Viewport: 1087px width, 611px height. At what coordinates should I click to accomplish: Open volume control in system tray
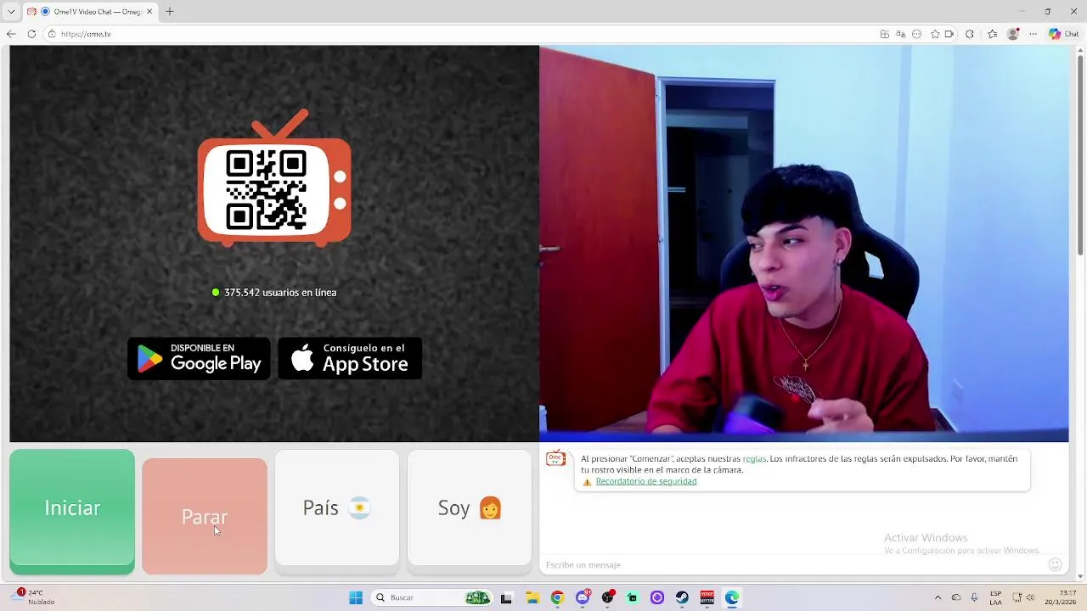tap(1030, 597)
